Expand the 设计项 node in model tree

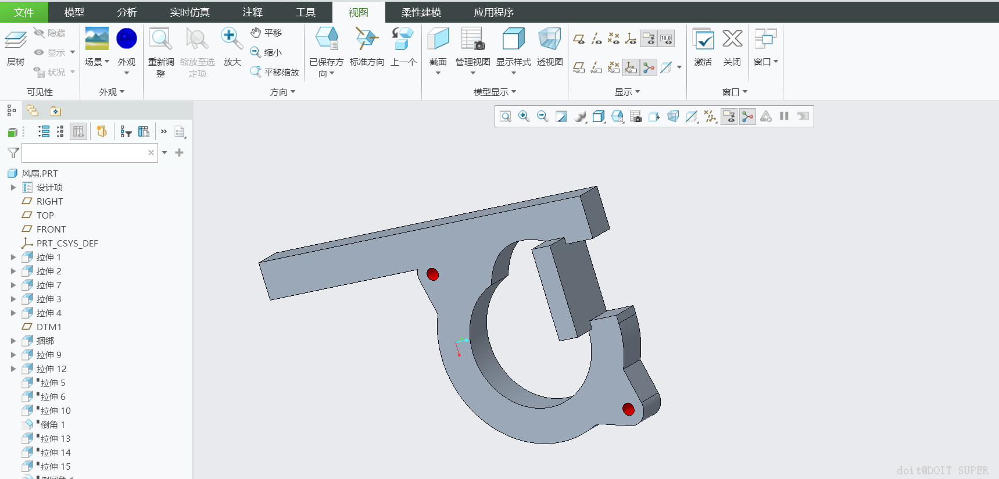[13, 187]
